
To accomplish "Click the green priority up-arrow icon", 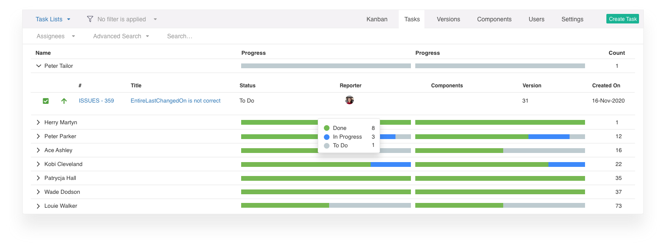I will pos(64,101).
